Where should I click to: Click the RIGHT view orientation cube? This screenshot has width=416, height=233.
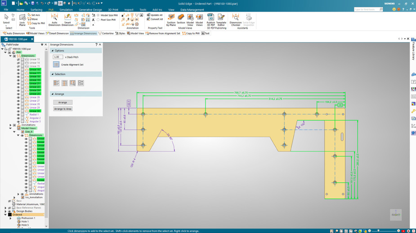point(396,215)
